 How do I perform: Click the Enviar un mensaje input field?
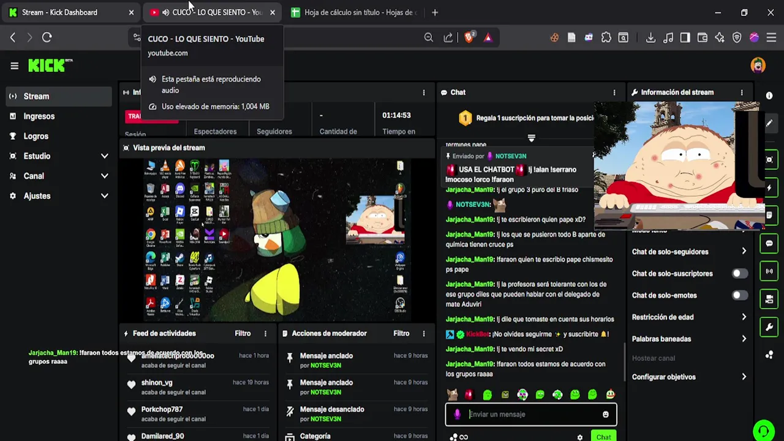point(530,415)
